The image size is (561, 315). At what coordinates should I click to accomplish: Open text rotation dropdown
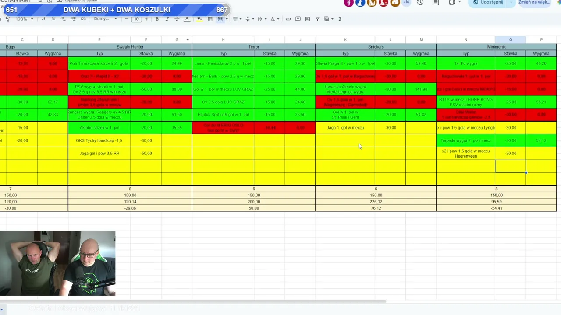click(x=274, y=19)
